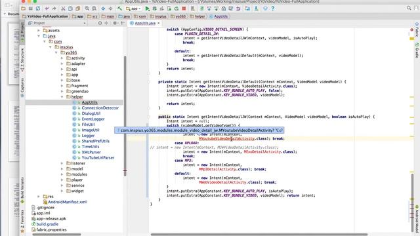Click the src breadcrumb item
Screen dimensions: 420x236
(93, 16)
